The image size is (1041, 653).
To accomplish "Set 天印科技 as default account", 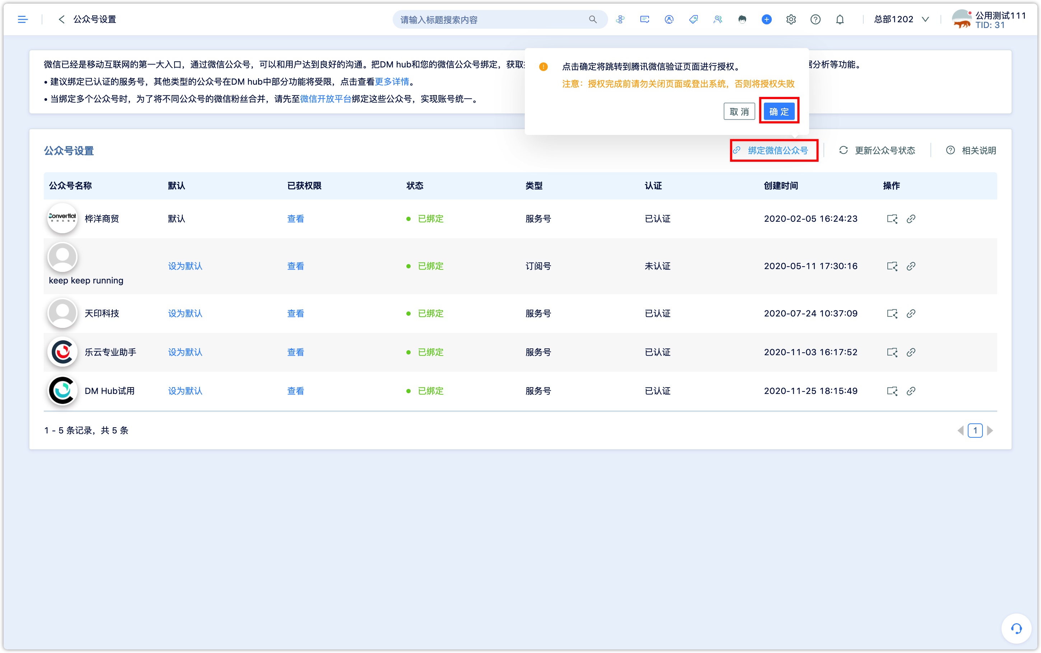I will 185,314.
